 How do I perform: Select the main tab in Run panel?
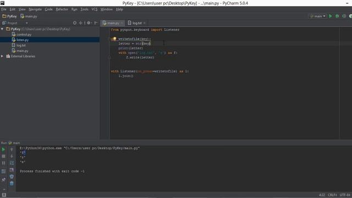pyautogui.click(x=14, y=143)
